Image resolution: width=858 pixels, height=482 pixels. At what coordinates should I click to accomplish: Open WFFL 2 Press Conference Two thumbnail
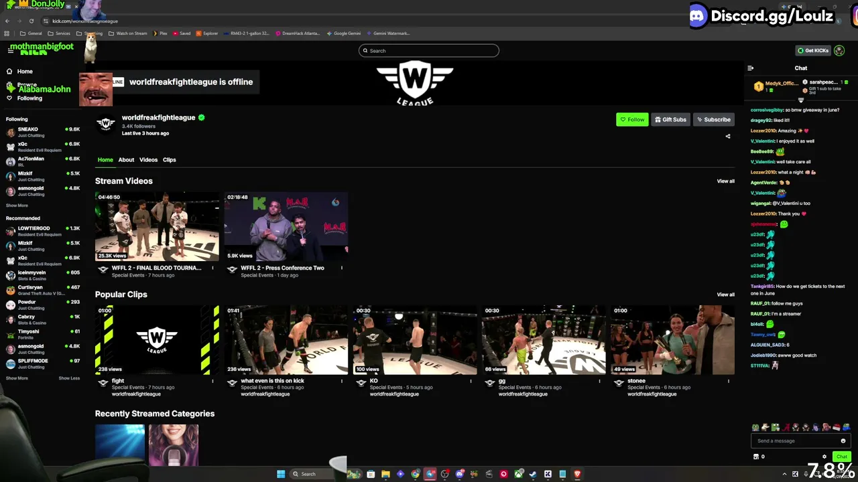coord(286,226)
